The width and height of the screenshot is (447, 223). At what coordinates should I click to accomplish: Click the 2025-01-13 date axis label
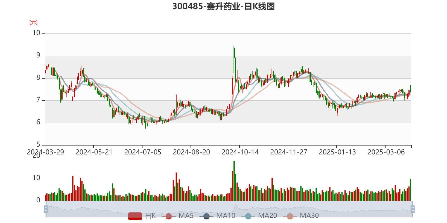(x=337, y=152)
